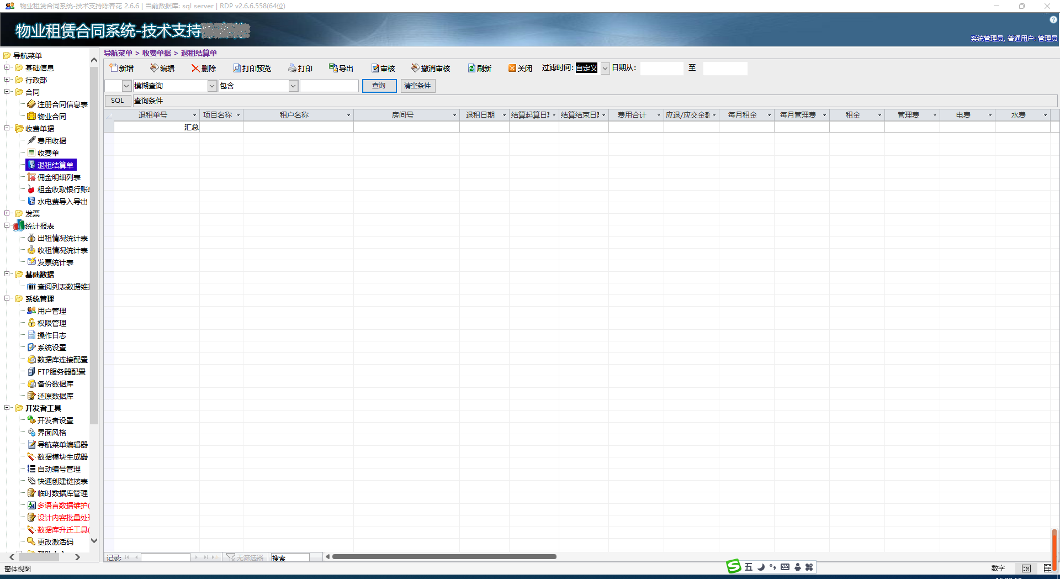The image size is (1060, 579).
Task: Select the SQL tab
Action: point(118,101)
